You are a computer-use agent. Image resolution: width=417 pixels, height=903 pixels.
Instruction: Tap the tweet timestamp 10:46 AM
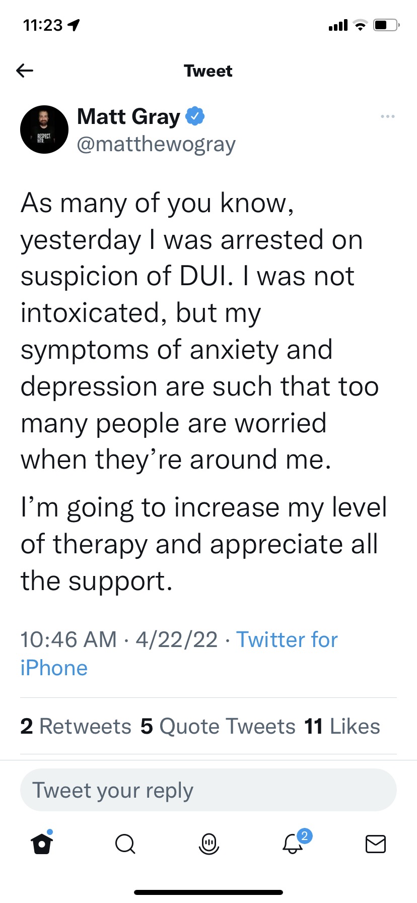click(x=68, y=639)
